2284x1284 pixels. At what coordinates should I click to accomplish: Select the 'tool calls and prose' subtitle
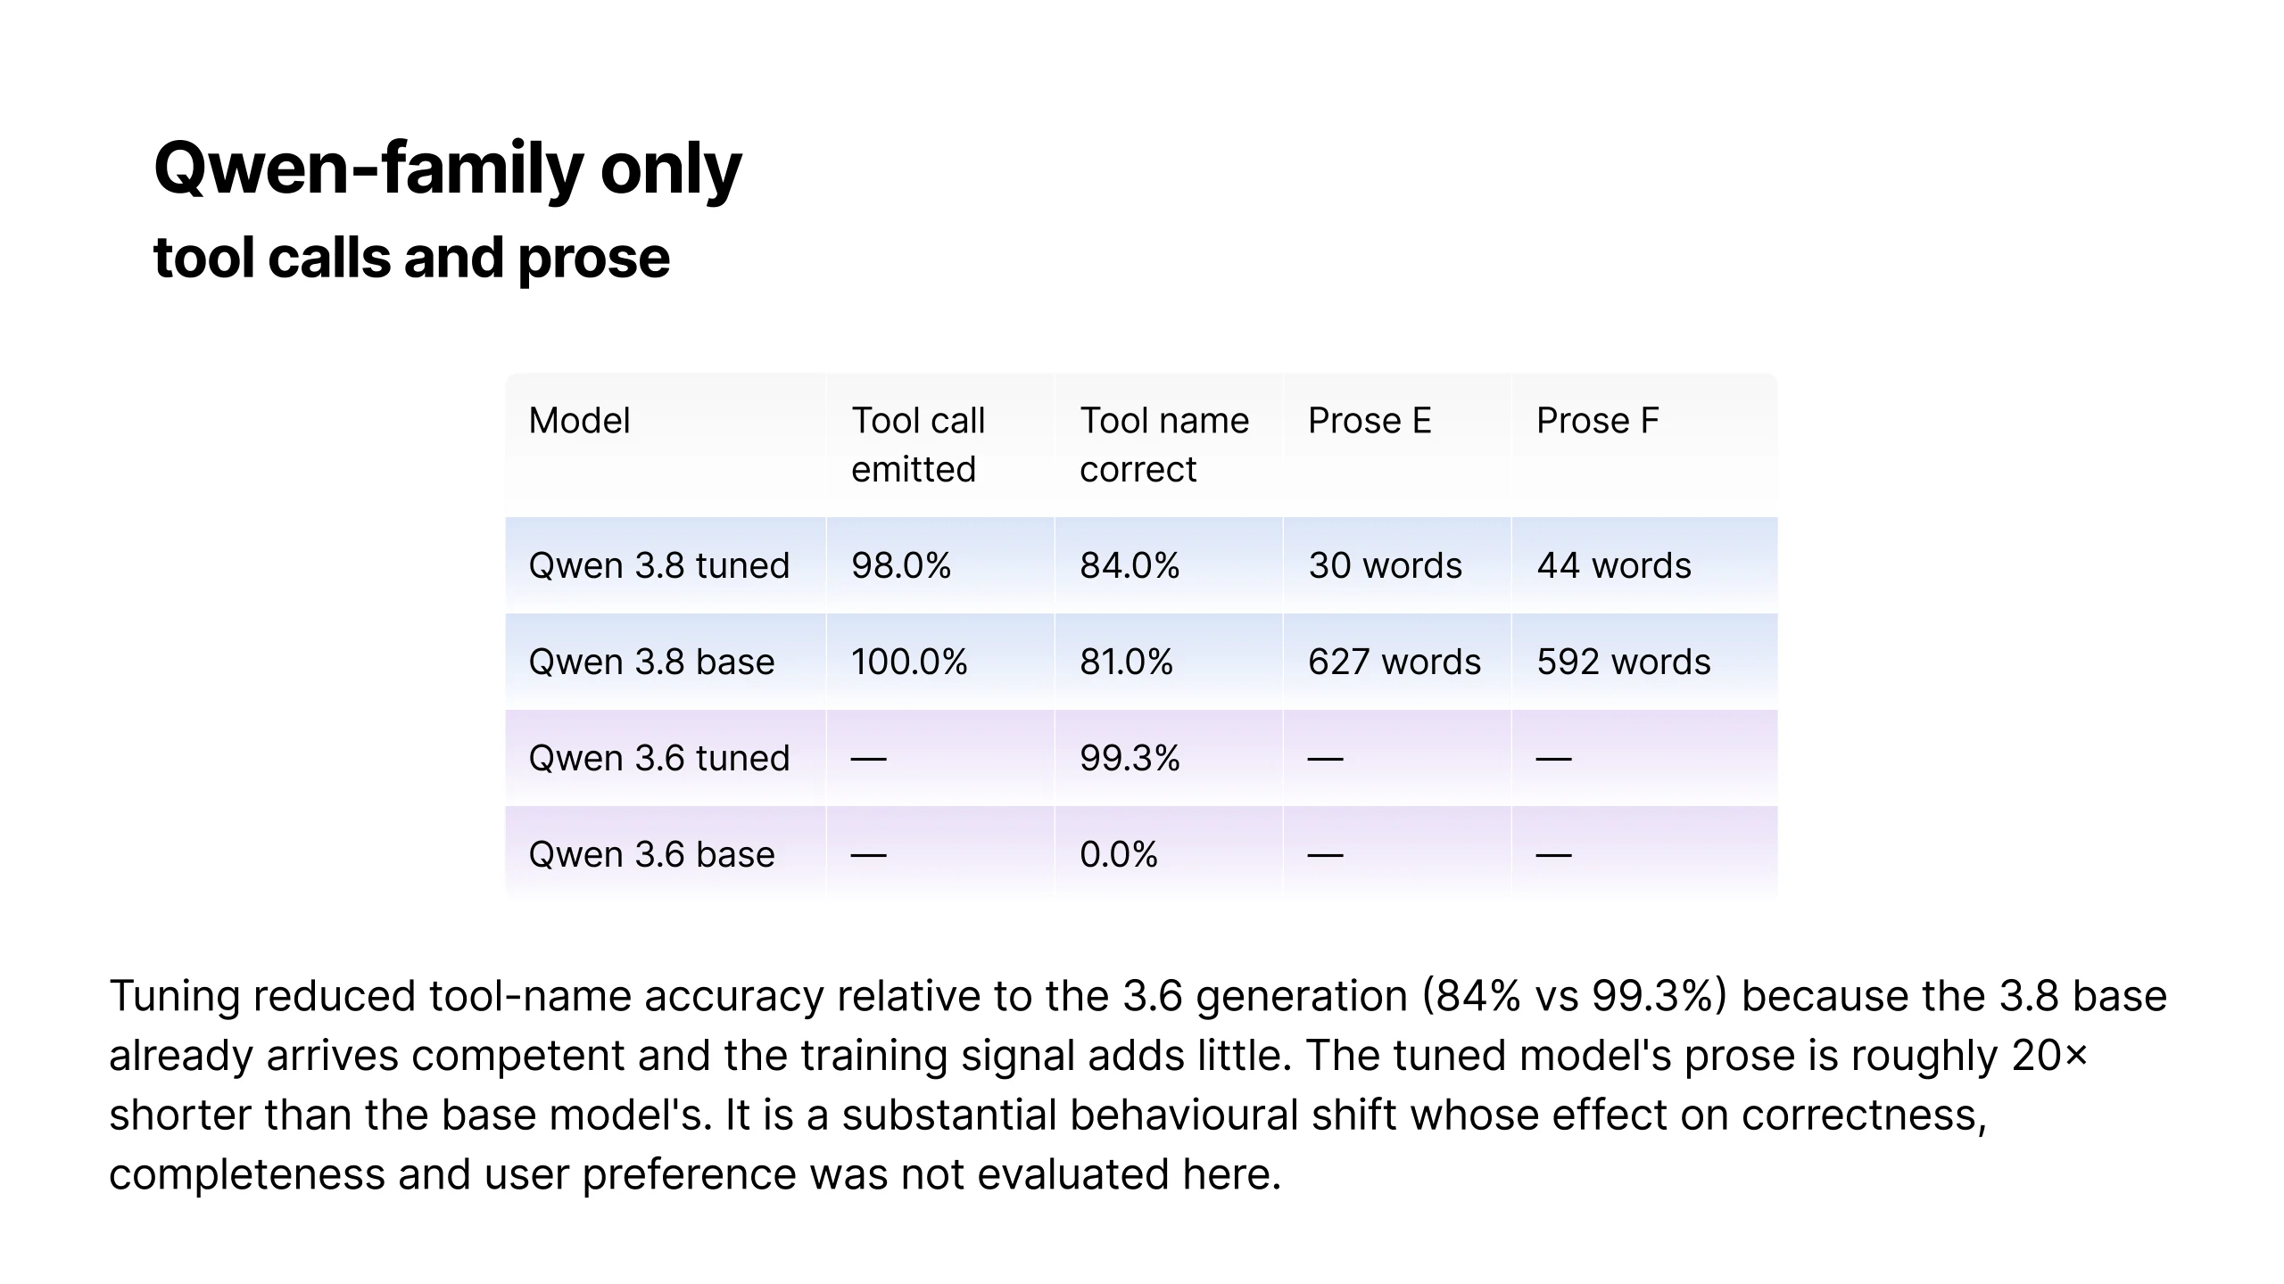(411, 258)
